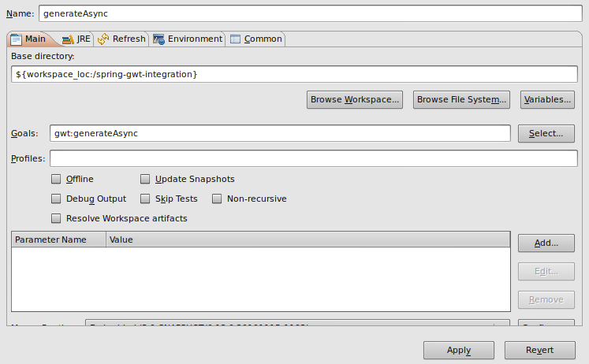The image size is (589, 364).
Task: Click the Main tab document icon
Action: click(x=16, y=39)
